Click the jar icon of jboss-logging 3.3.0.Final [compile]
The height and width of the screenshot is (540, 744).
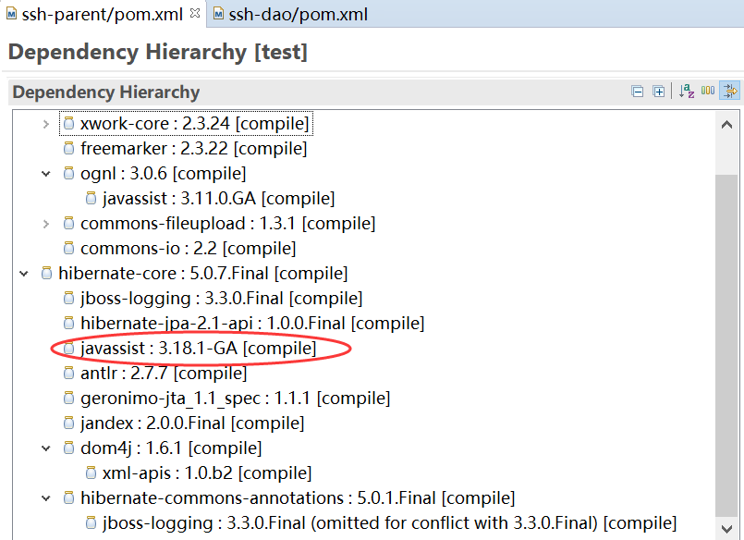click(x=68, y=298)
